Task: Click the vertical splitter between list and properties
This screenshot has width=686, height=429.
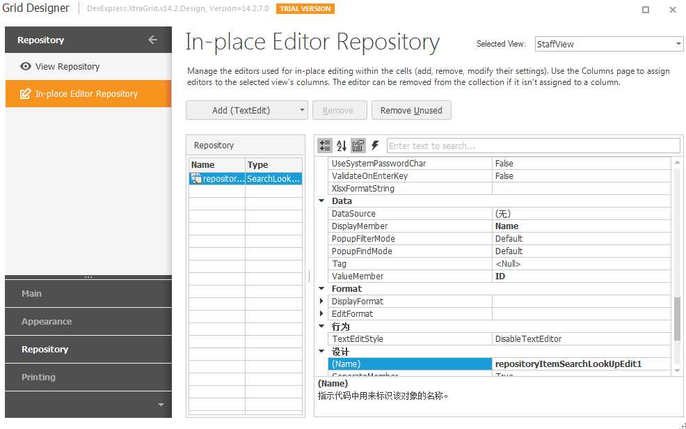Action: [x=310, y=276]
